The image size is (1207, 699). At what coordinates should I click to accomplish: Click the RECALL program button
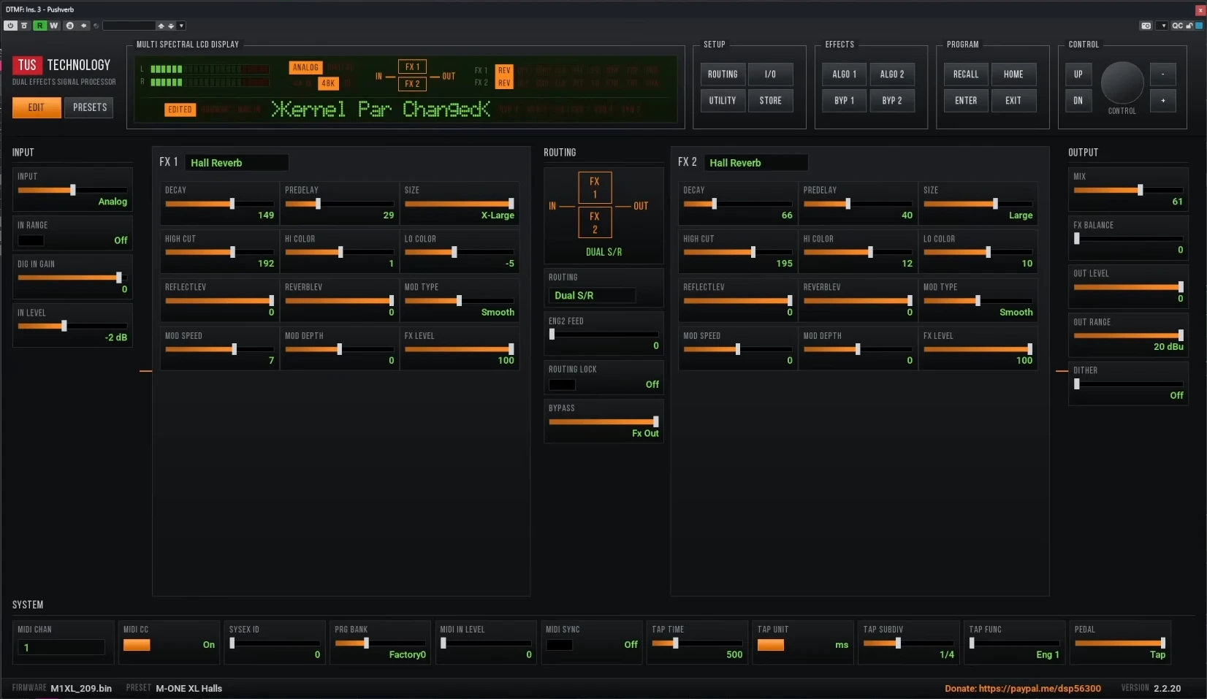966,75
